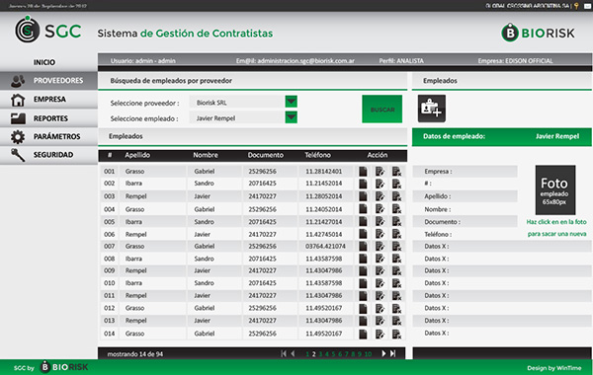The width and height of the screenshot is (593, 375).
Task: Edit employee row 006 Rempel Javier
Action: tap(380, 234)
